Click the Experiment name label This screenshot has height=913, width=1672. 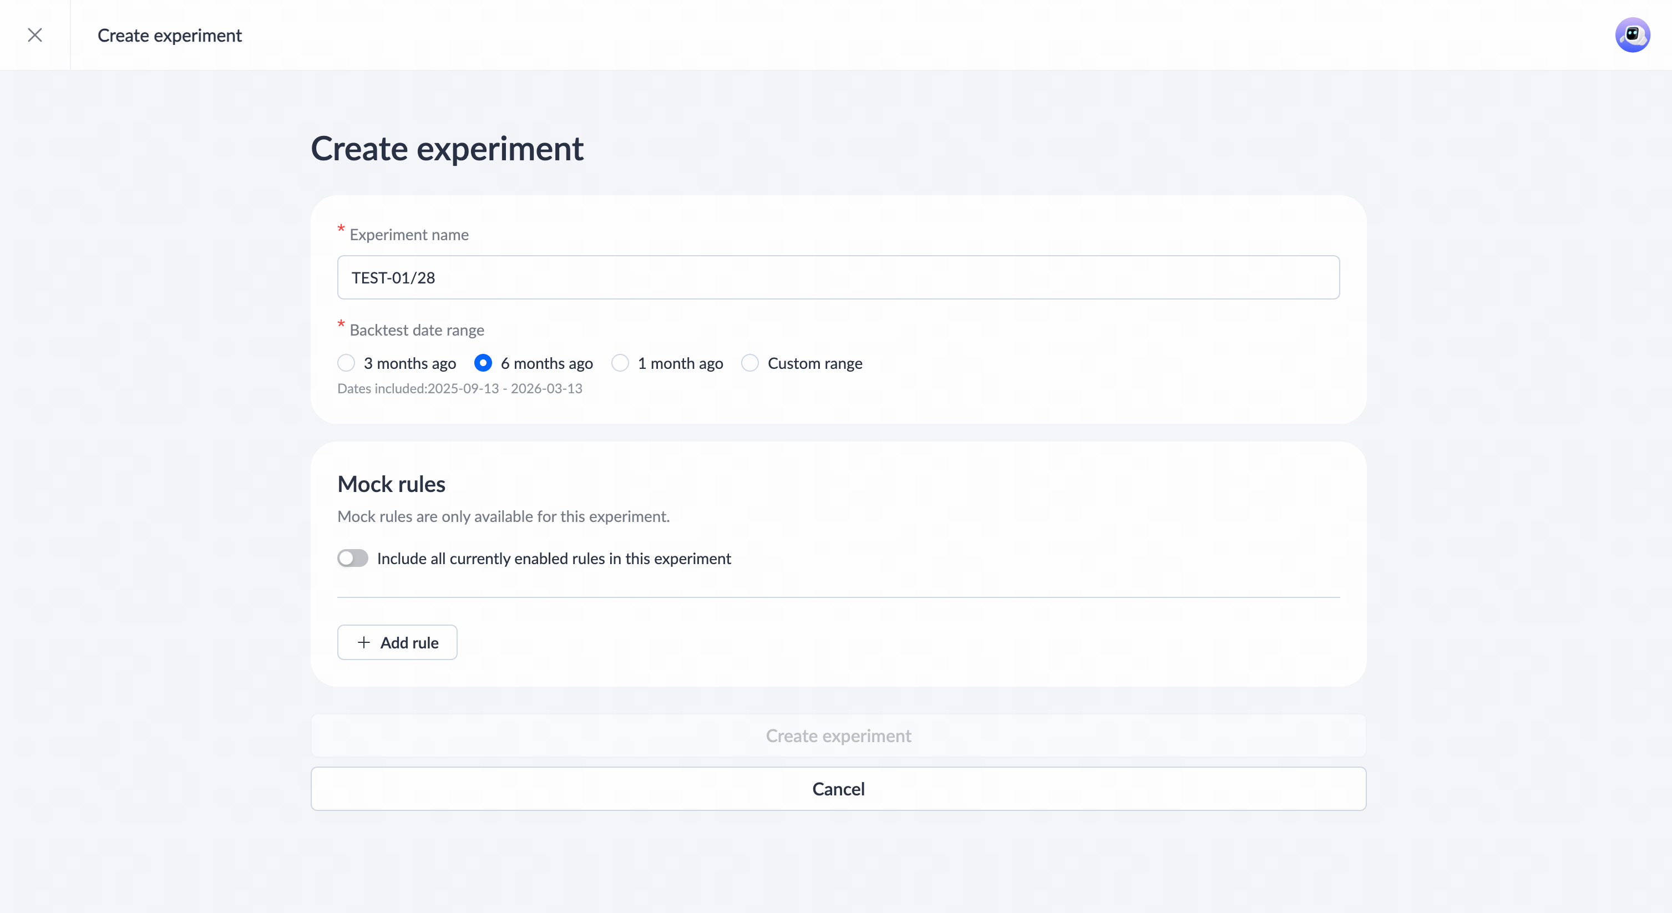point(409,235)
